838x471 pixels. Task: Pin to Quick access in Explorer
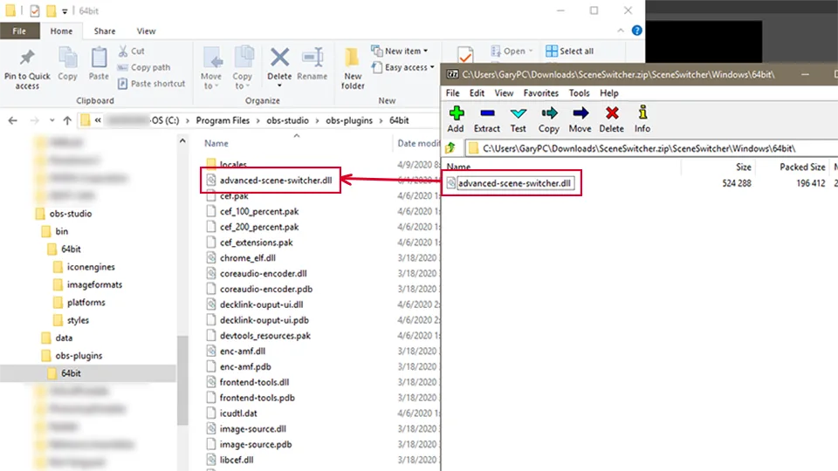pyautogui.click(x=27, y=70)
